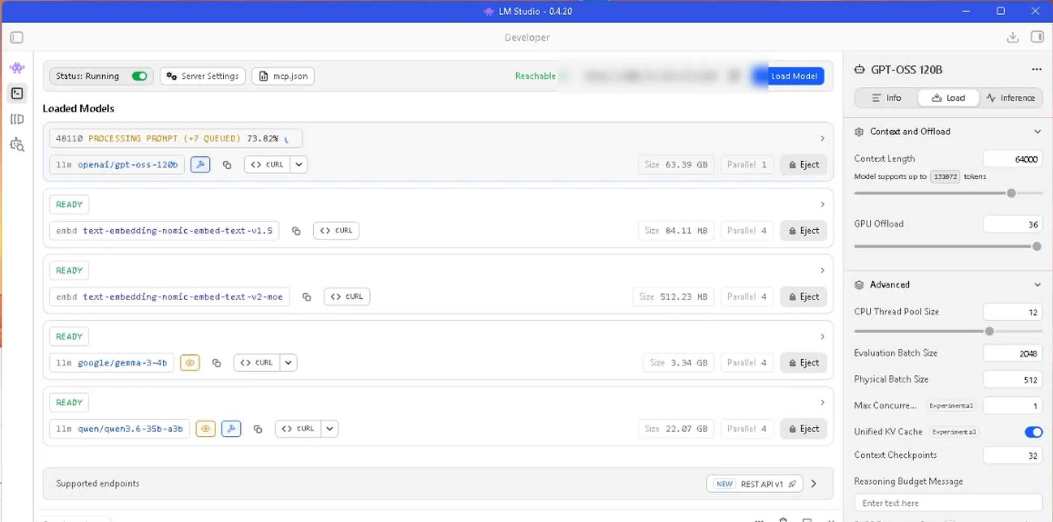Copy CURL for gpt-oss-120b
1053x522 pixels.
click(267, 165)
